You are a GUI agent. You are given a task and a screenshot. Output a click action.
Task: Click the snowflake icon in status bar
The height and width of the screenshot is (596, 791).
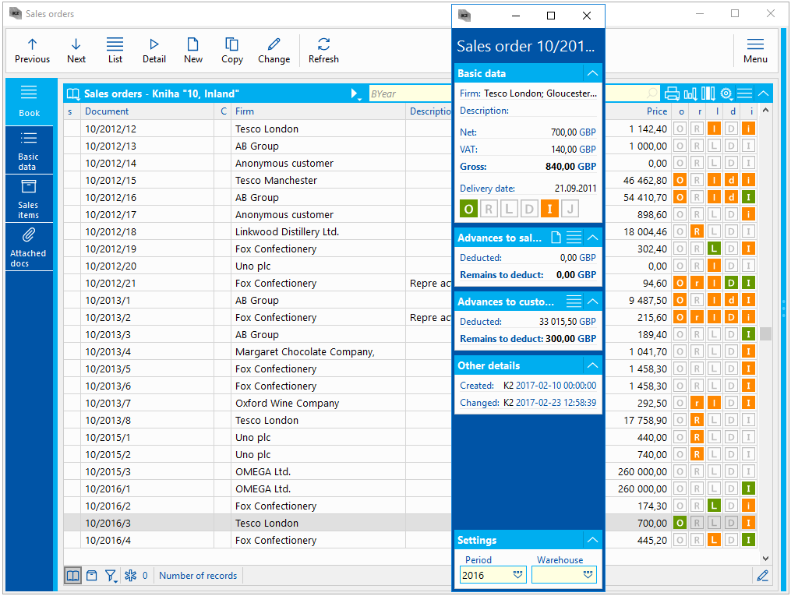coord(131,576)
